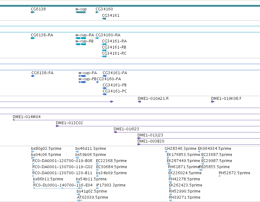Select the CG34161-PC protein label
Viewport: 260px width, 202px height.
(x=115, y=92)
